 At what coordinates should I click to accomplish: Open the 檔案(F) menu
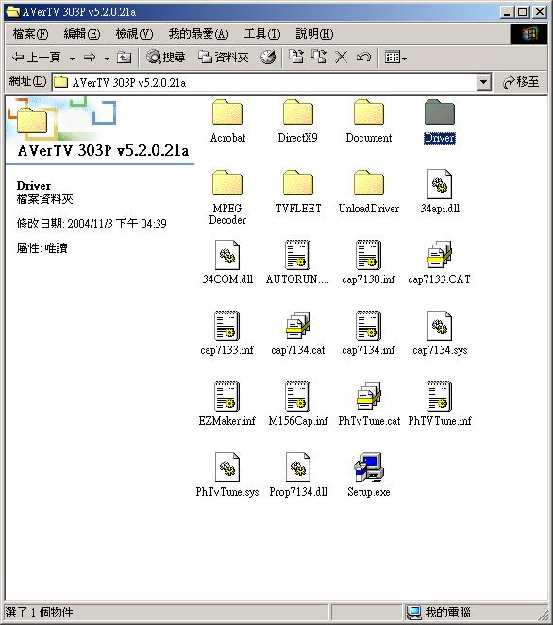(x=31, y=34)
